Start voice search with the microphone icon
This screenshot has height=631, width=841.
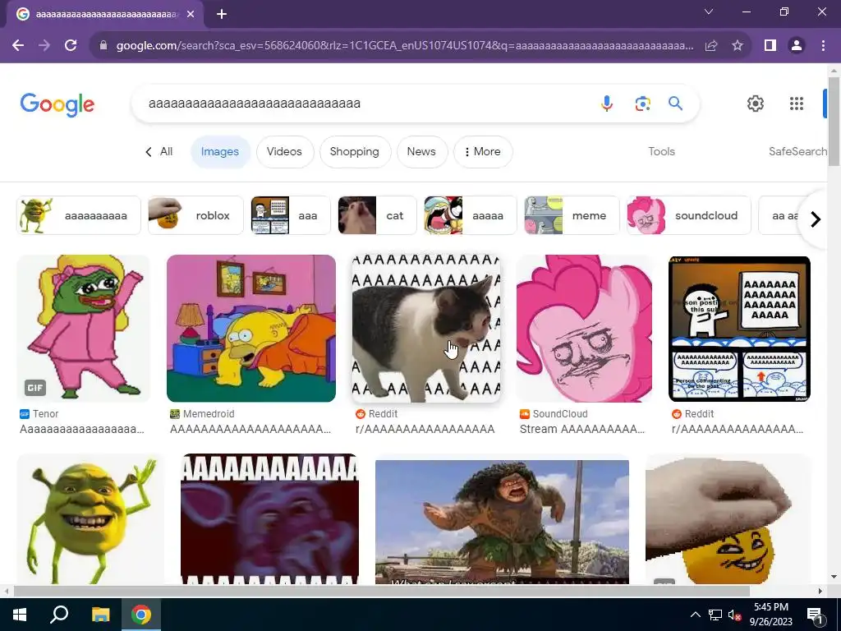coord(607,103)
